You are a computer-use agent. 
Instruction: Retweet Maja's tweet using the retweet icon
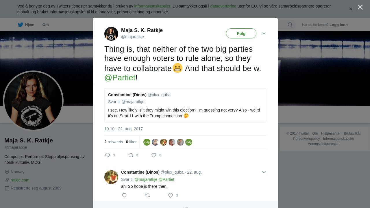coord(131,155)
